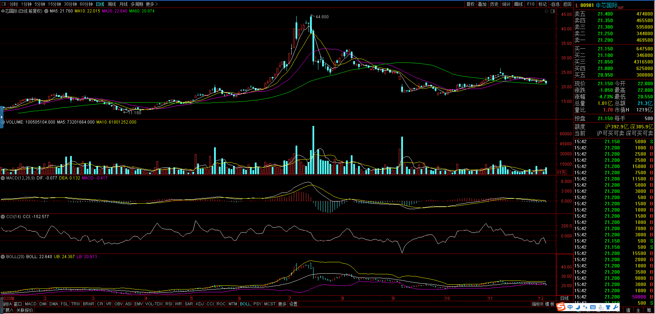Click the 日线 period box below the price axis
This screenshot has height=314, width=655.
tap(565, 298)
